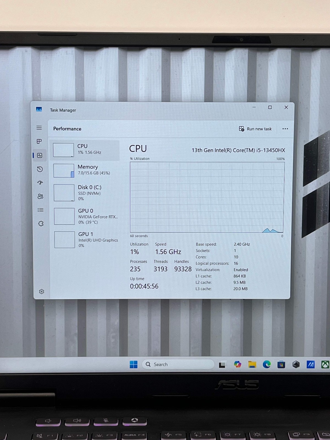Click the CPU utilization graph
Image resolution: width=330 pixels, height=440 pixels.
coord(207,197)
